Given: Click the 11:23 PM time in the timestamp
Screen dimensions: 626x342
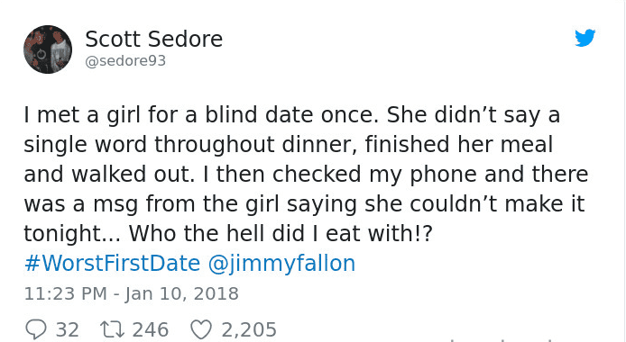Looking at the screenshot, I should pos(66,293).
